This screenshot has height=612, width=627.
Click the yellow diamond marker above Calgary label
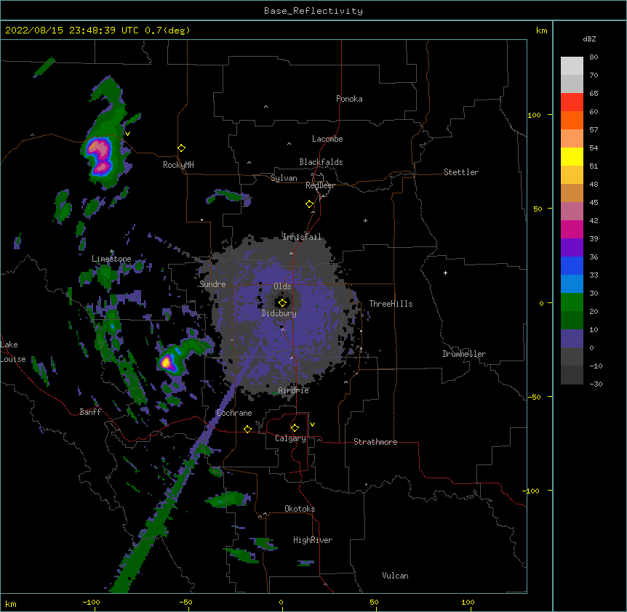point(295,428)
